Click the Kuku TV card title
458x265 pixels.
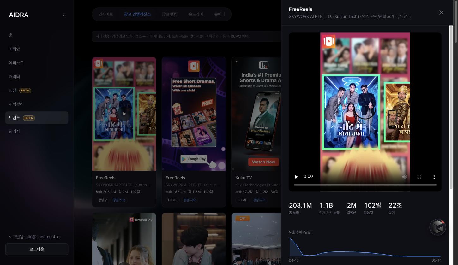(x=244, y=178)
